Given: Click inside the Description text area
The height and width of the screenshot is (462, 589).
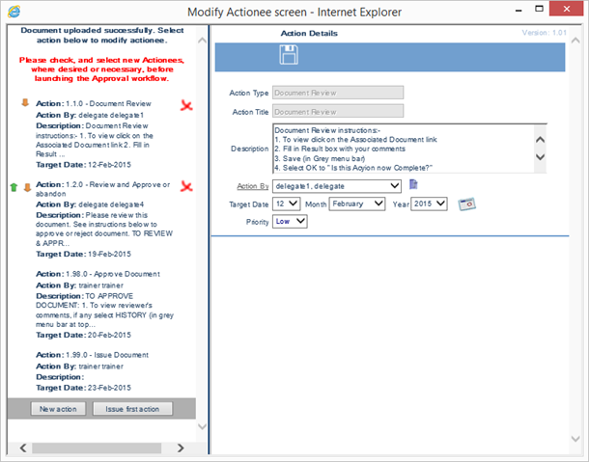Looking at the screenshot, I should pyautogui.click(x=404, y=149).
